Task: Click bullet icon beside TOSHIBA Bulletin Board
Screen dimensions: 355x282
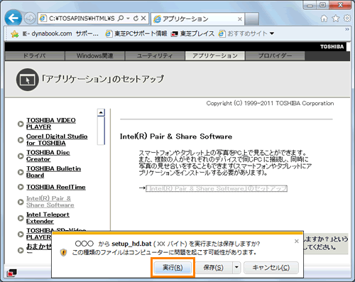Action: tap(21, 172)
